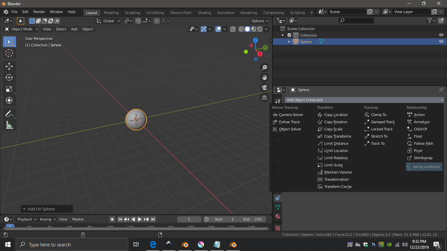
Task: Select the Transform tool
Action: [x=9, y=100]
